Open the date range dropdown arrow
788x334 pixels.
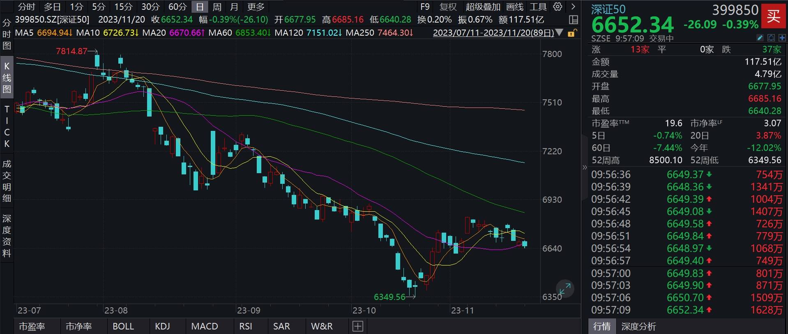point(559,33)
